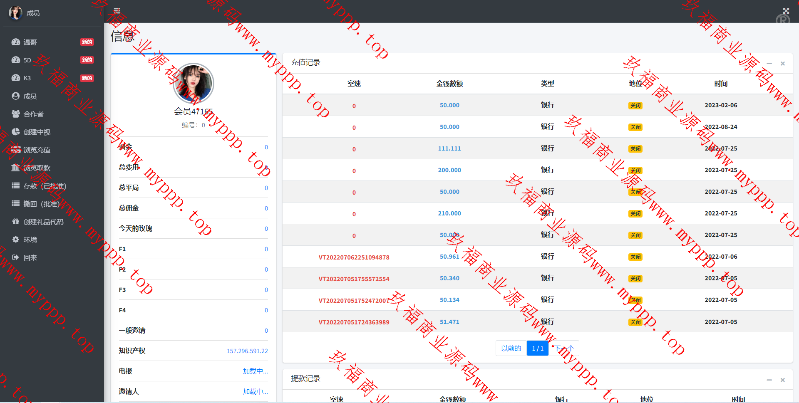Click the 以前的 pagination button
The image size is (799, 403).
(511, 348)
